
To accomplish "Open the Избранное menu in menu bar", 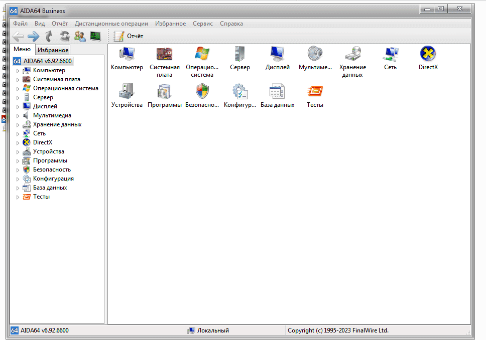I will [171, 24].
